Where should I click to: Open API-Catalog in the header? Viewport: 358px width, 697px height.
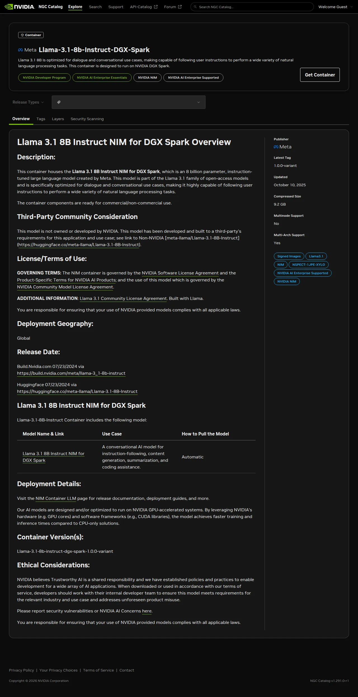[143, 7]
